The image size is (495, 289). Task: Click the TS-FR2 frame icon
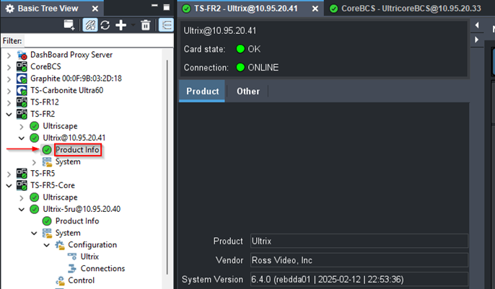(22, 114)
